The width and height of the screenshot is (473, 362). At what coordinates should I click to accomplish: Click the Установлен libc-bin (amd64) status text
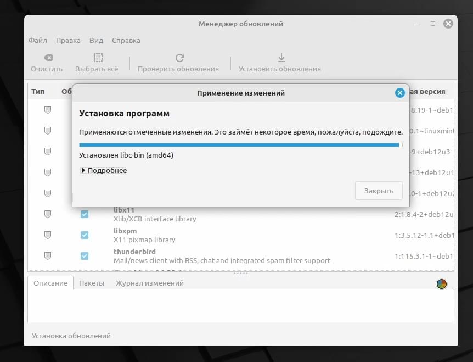click(126, 155)
